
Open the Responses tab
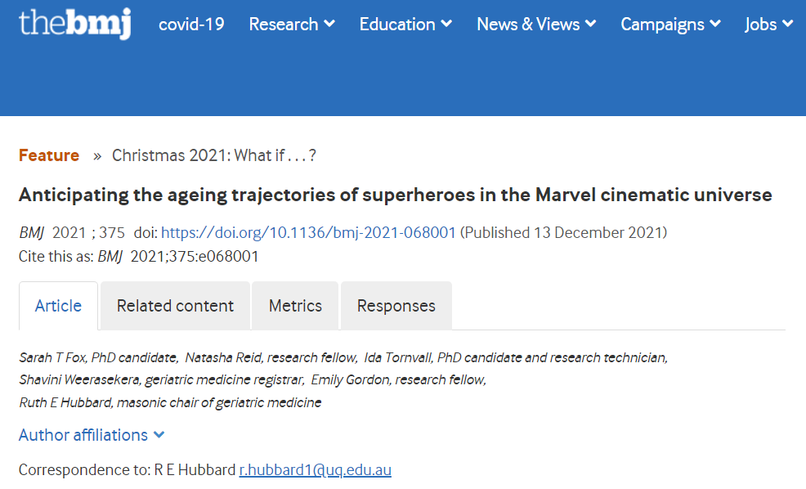click(396, 306)
